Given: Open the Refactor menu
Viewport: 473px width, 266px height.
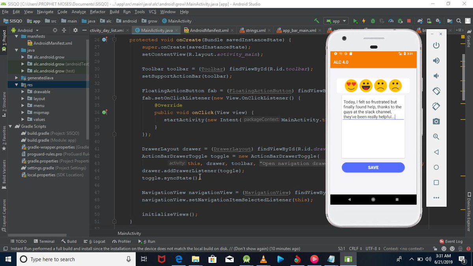Looking at the screenshot, I should click(x=97, y=12).
